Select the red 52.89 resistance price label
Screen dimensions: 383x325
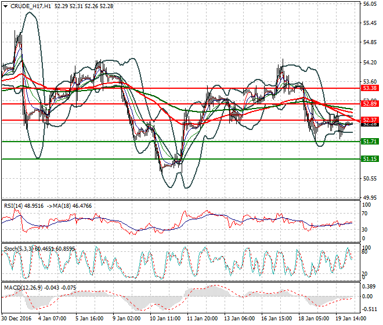coord(369,103)
